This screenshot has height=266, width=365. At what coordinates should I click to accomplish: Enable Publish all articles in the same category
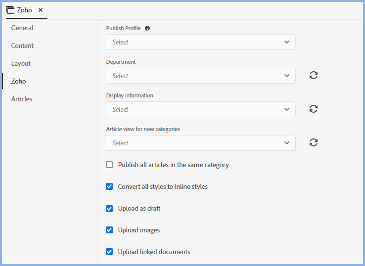point(109,165)
